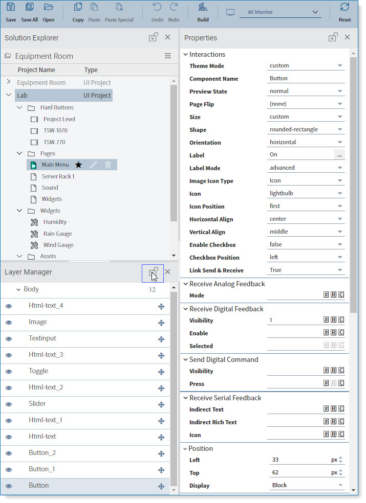Click the star icon beside Main Menu
Viewport: 366px width, 503px height.
point(78,165)
